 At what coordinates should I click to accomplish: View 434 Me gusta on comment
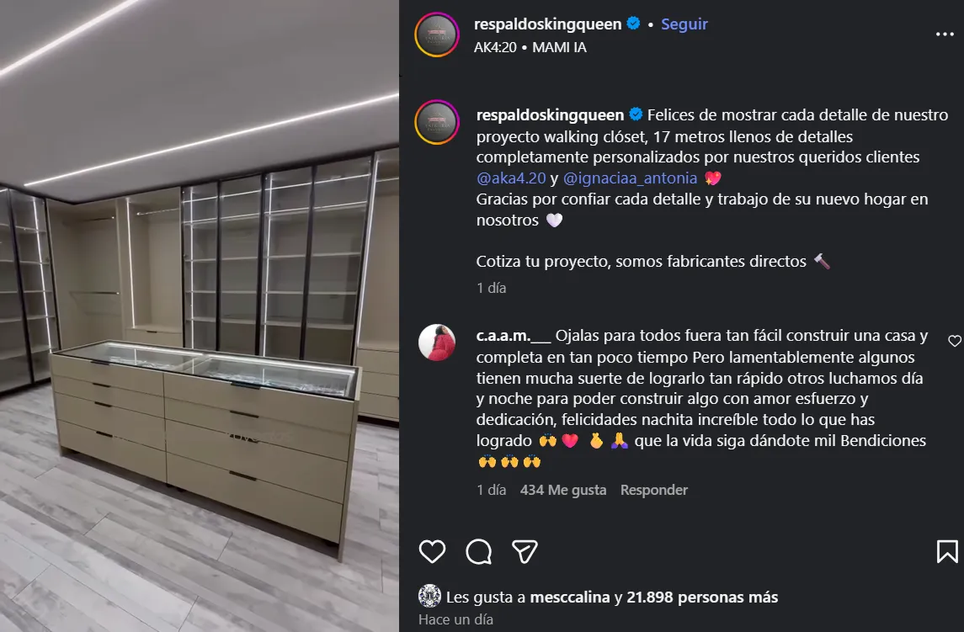pyautogui.click(x=563, y=490)
